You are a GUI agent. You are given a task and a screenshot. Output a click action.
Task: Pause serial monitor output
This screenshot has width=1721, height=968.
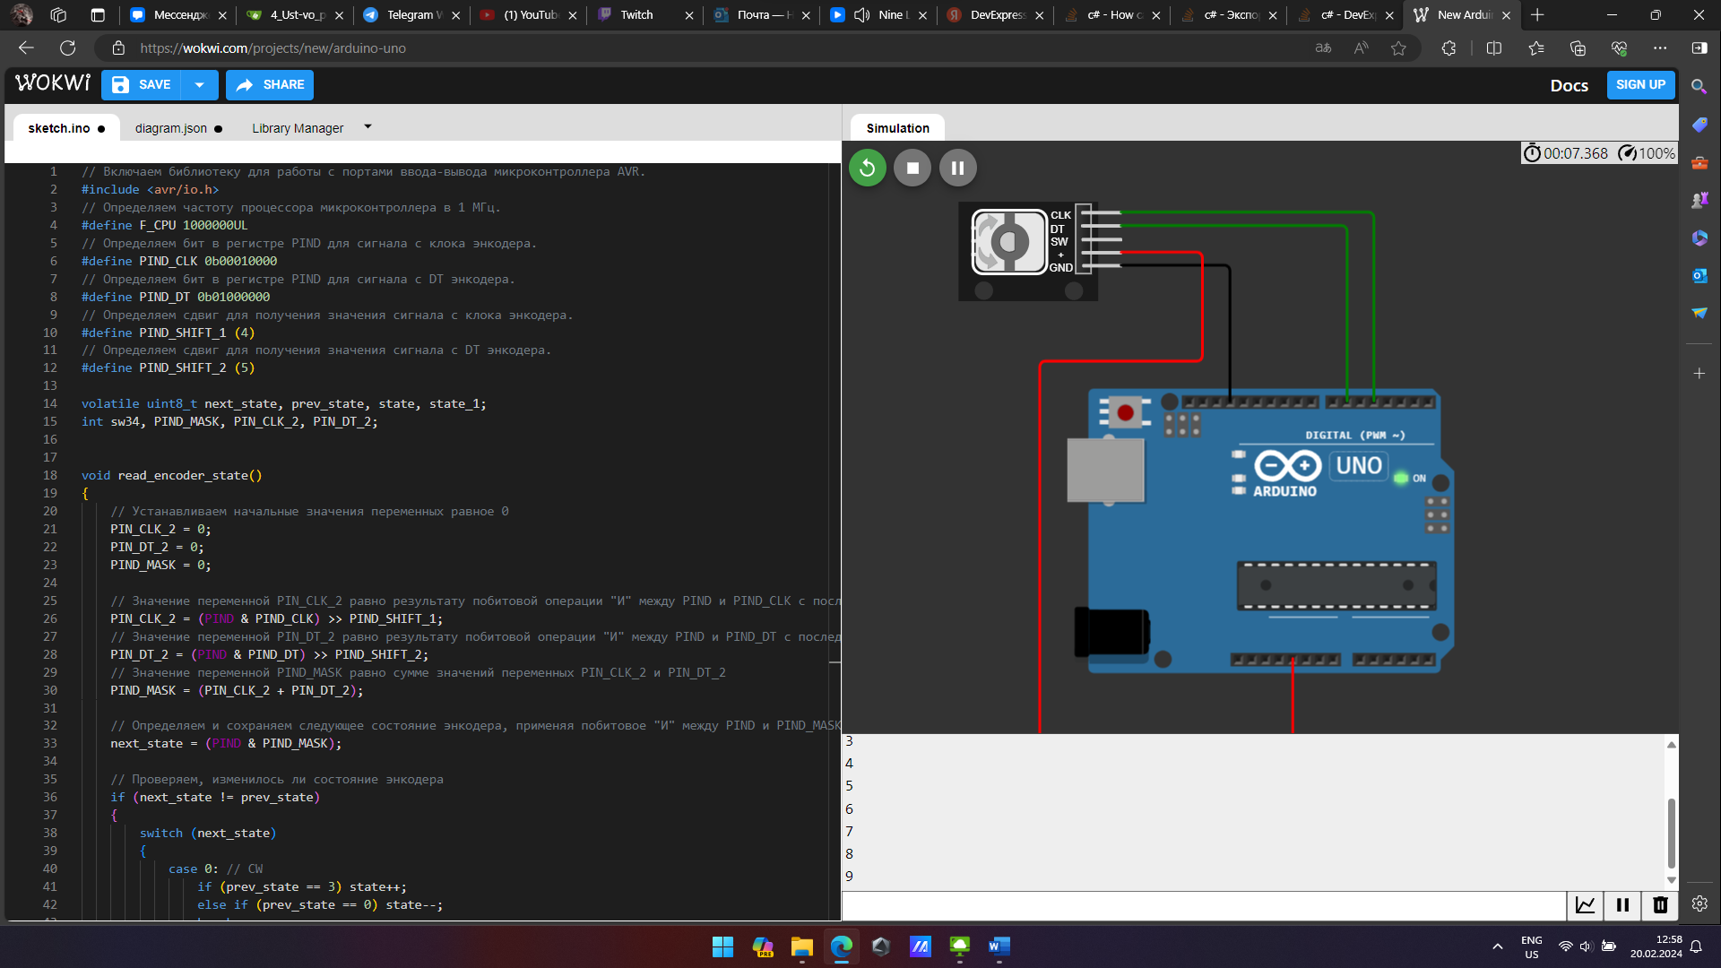click(x=1622, y=905)
